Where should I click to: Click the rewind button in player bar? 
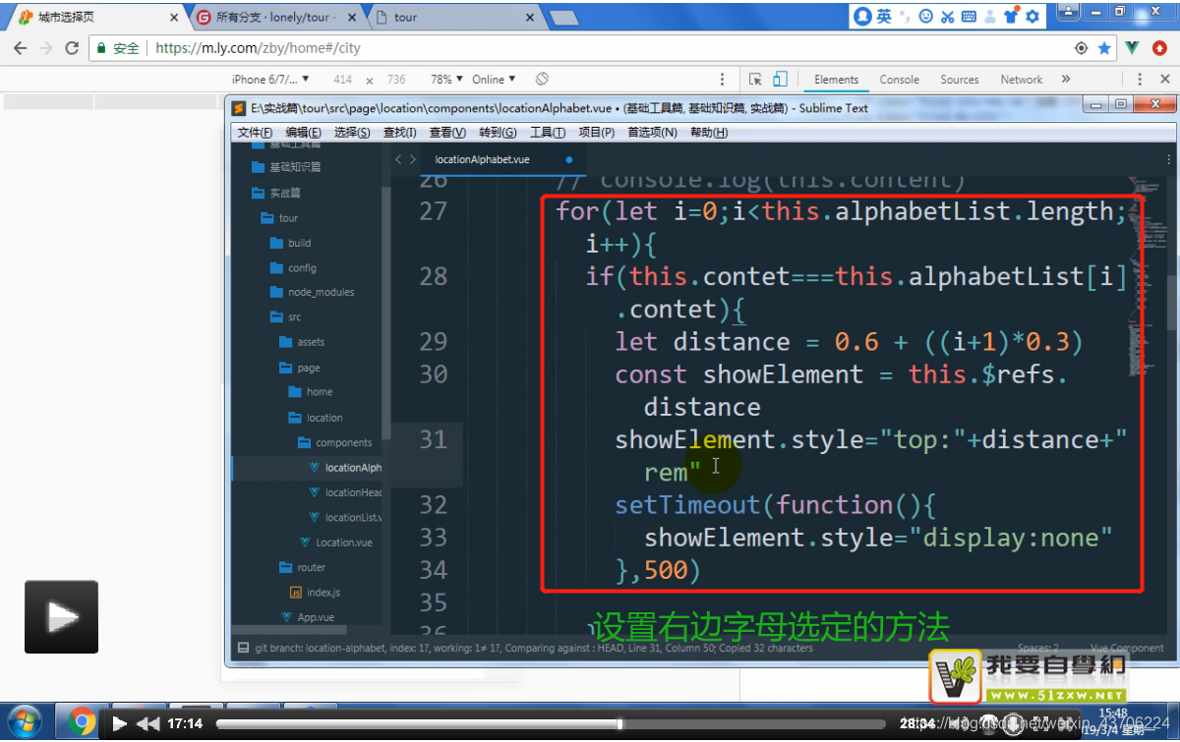pyautogui.click(x=148, y=723)
